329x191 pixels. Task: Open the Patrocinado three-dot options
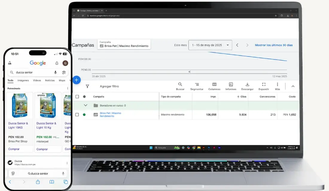68,88
